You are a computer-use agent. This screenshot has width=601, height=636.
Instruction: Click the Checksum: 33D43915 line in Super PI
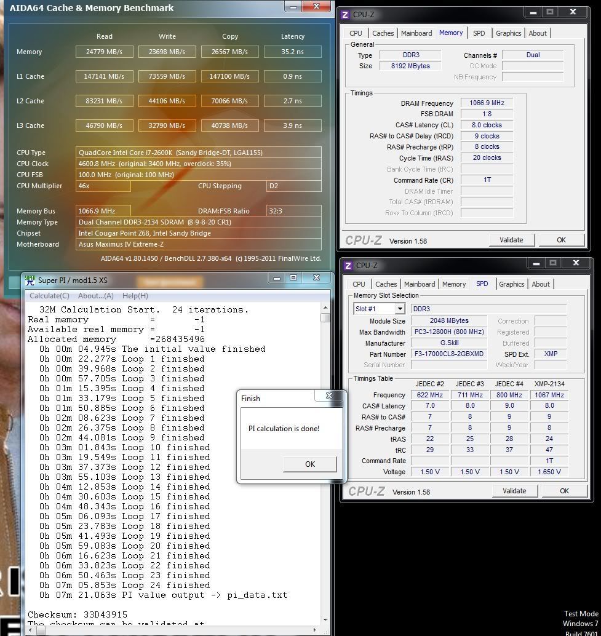pos(78,614)
